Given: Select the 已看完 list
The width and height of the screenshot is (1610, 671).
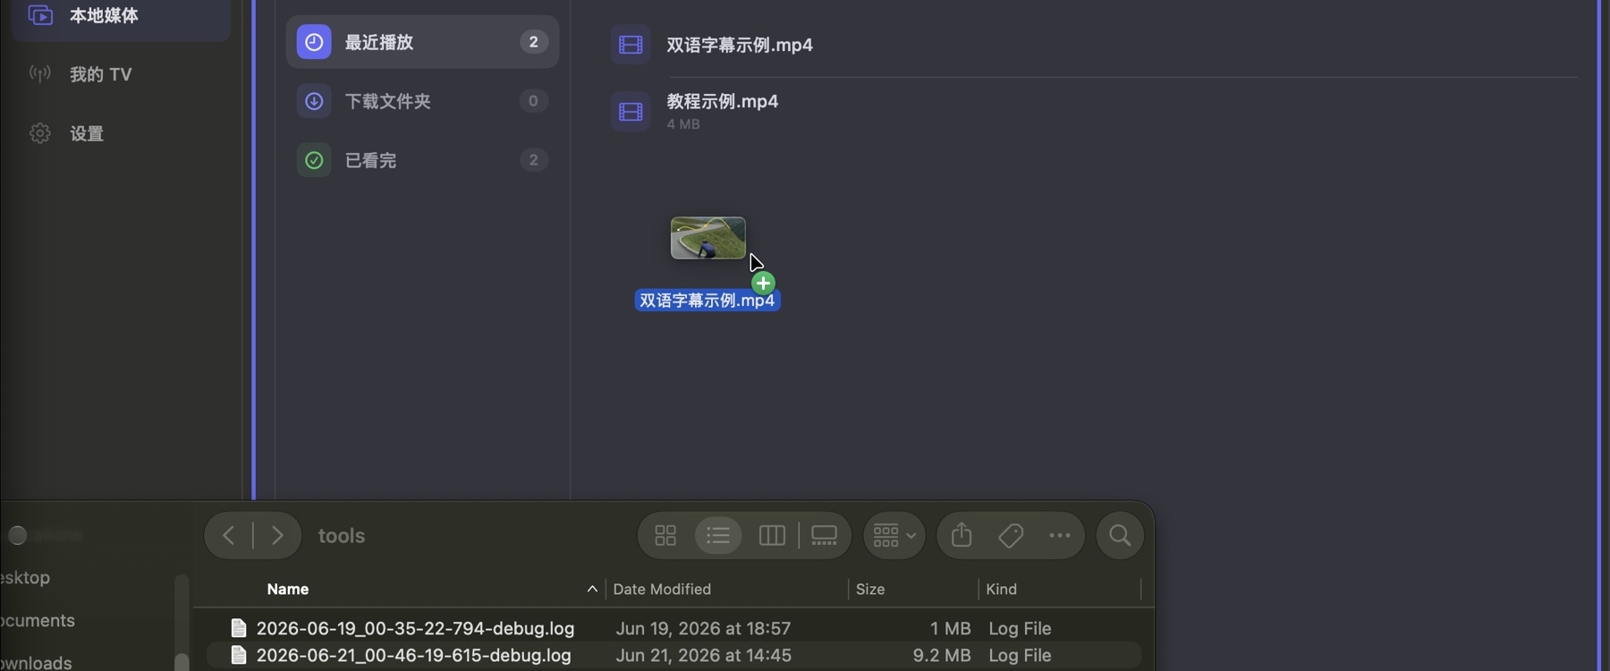Looking at the screenshot, I should click(422, 160).
